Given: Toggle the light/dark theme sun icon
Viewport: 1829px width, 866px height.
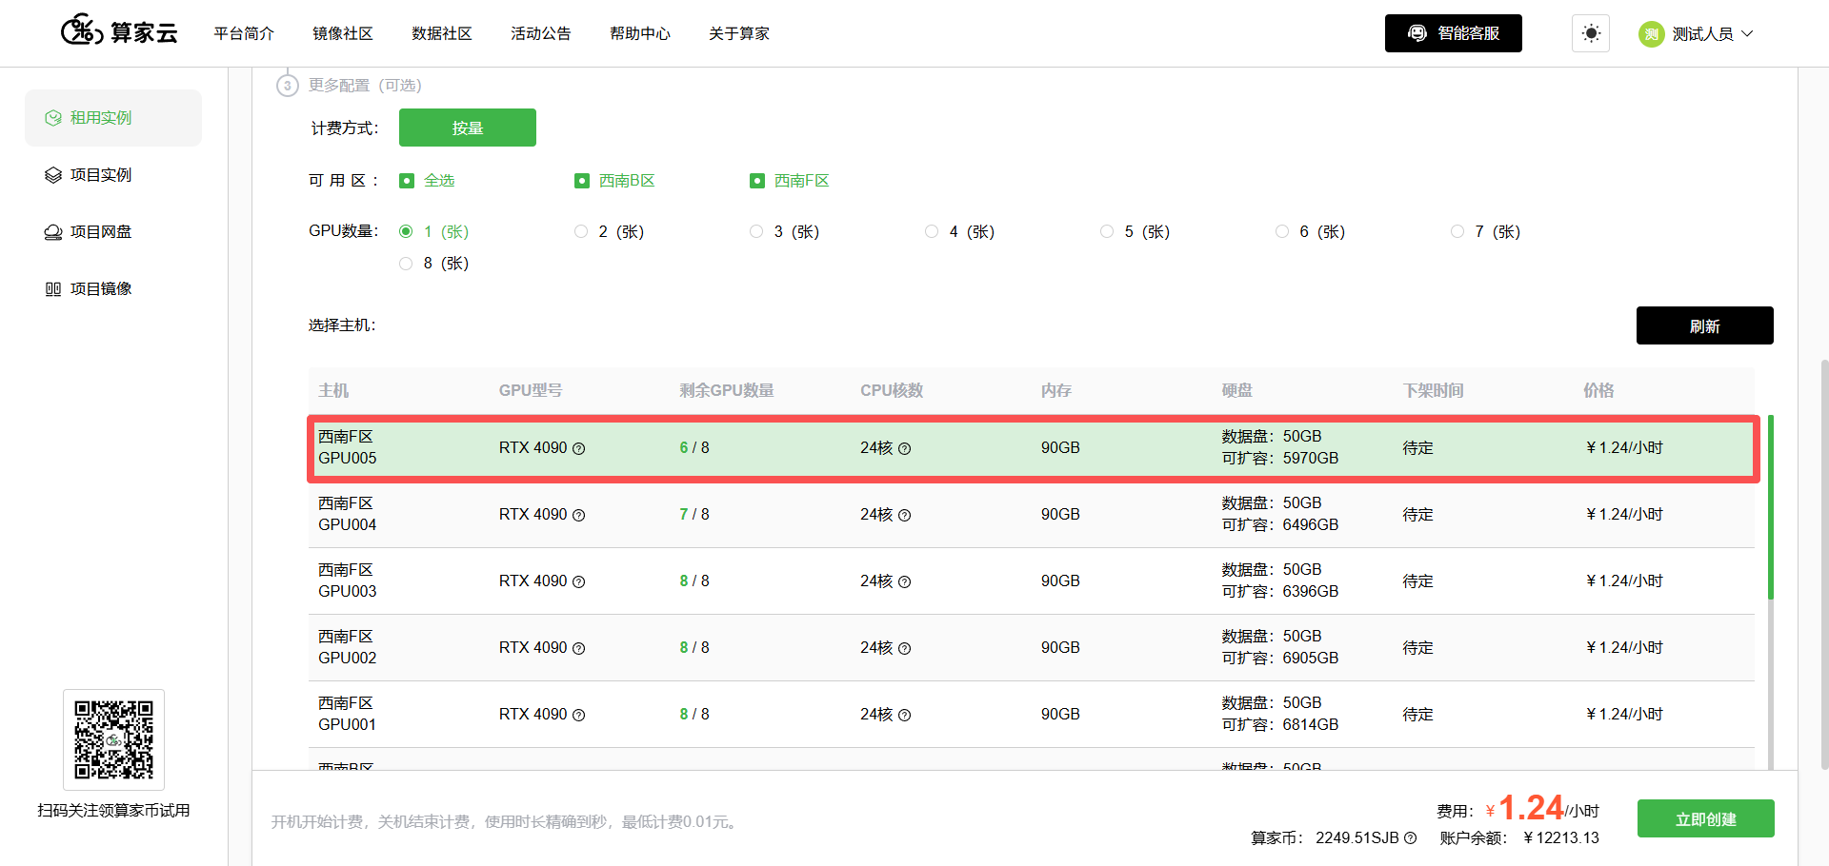Looking at the screenshot, I should click(x=1591, y=33).
